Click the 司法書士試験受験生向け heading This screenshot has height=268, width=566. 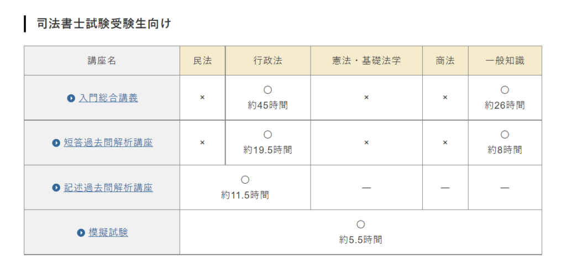coord(103,24)
